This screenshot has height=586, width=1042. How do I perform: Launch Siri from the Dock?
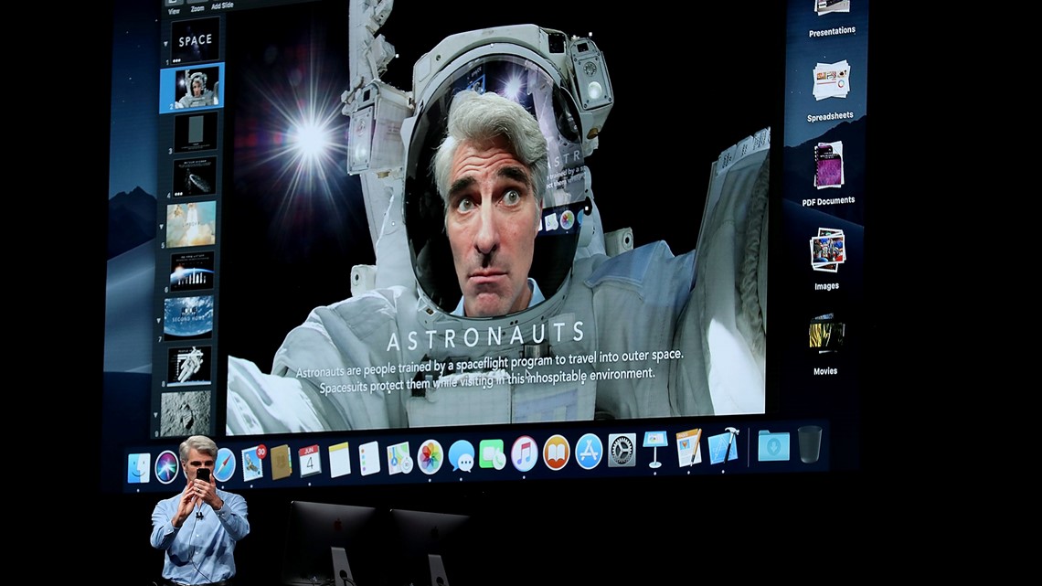(x=166, y=466)
